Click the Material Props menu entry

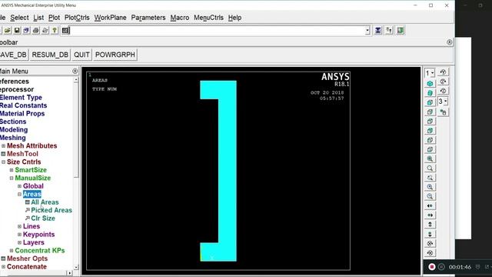(x=22, y=114)
